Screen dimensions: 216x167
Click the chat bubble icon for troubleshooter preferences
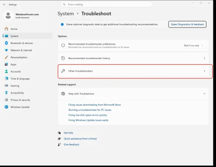[x=63, y=46]
